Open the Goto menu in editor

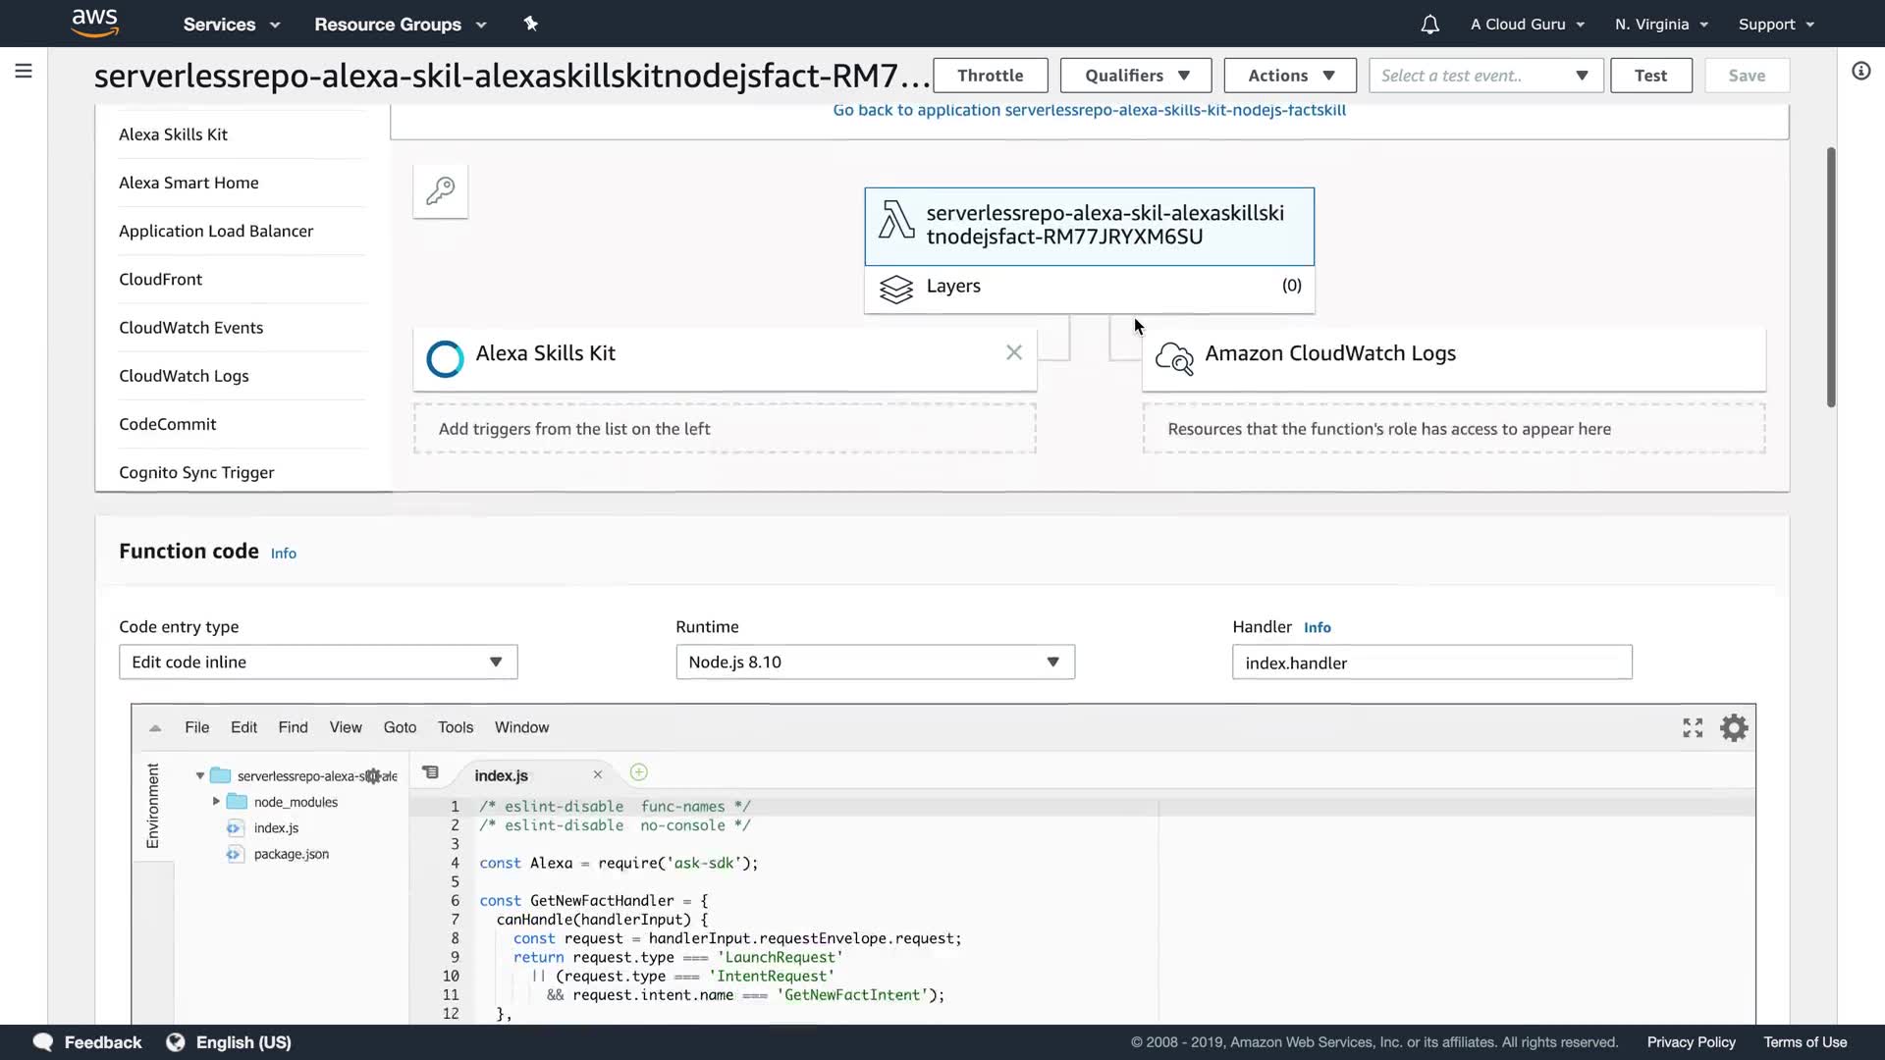(400, 727)
